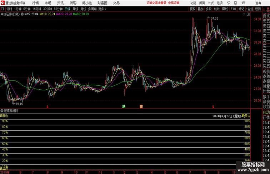Screen dimensions: 270x174
Task: Click the MA10: 29.24 indicator value
Action: click(x=47, y=14)
